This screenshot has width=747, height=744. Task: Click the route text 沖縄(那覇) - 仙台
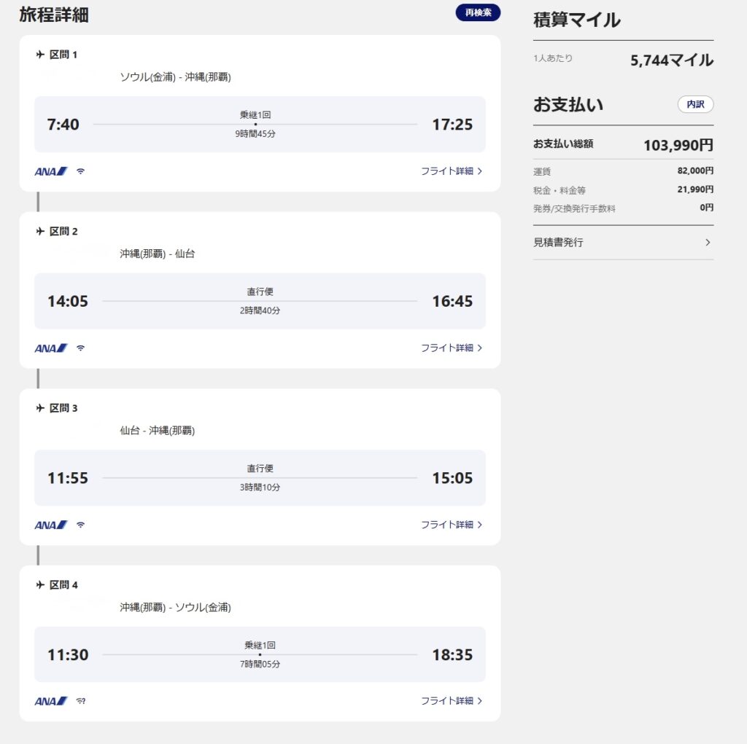(158, 254)
